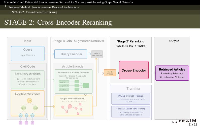The width and height of the screenshot is (200, 128).
Task: Click the gray Similarity Computation box
Action: (97, 54)
